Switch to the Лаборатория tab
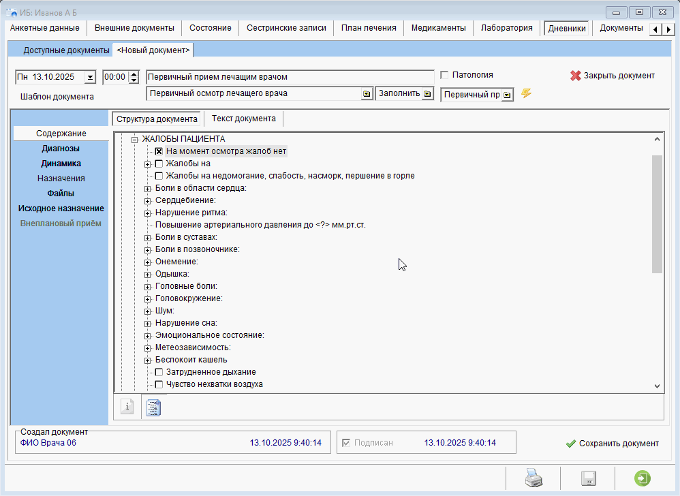 (506, 28)
